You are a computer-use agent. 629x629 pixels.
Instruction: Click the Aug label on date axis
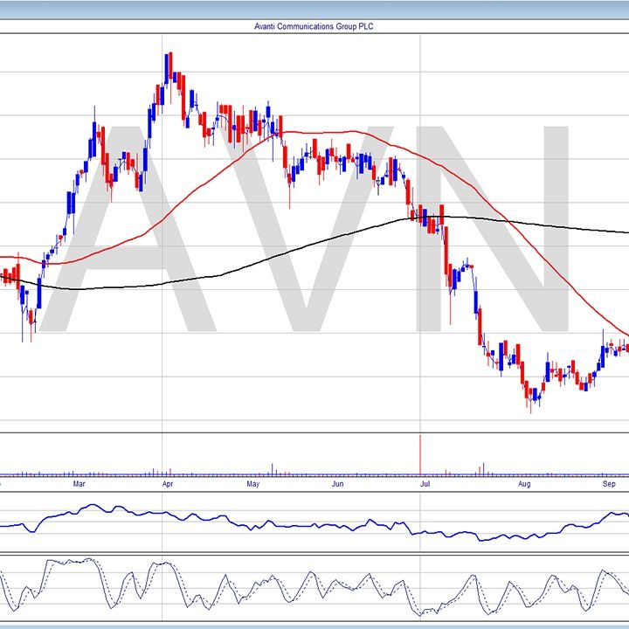523,483
